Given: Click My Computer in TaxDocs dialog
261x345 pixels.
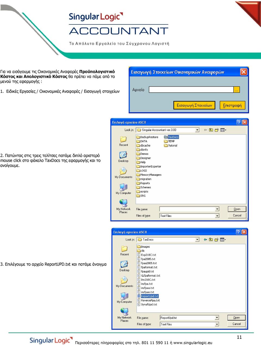Looking at the screenshot, I should (x=125, y=298).
